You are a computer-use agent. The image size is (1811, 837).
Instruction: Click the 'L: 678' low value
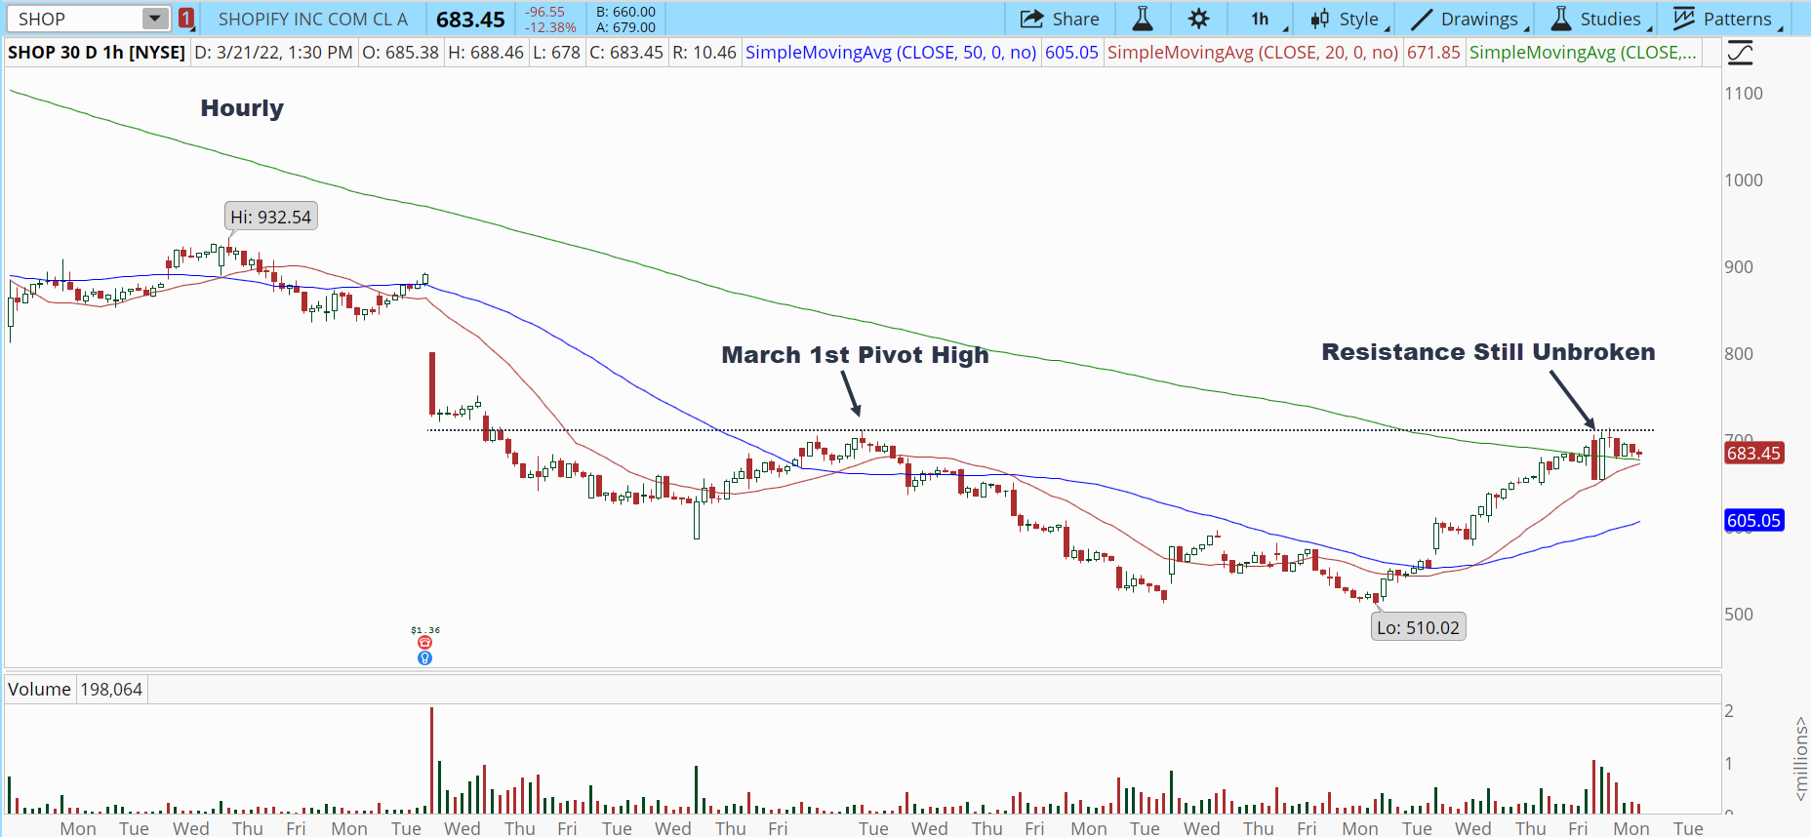[x=556, y=53]
